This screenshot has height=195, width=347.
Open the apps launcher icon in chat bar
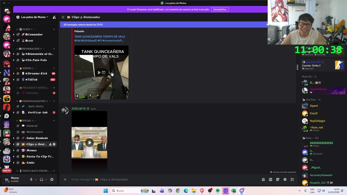pyautogui.click(x=292, y=180)
